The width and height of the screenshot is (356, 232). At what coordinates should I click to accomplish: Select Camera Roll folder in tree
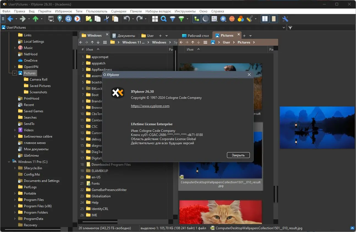(39, 80)
